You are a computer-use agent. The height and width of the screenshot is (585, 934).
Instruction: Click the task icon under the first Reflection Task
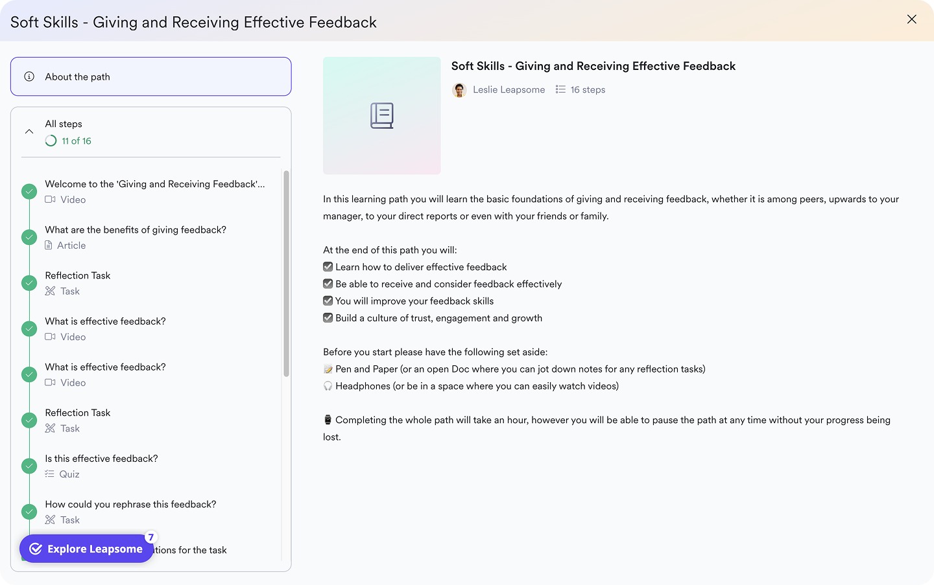click(50, 291)
